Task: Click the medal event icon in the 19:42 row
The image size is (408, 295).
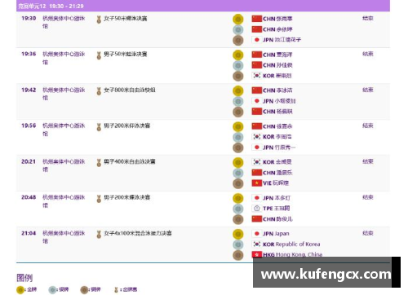Action: click(99, 91)
